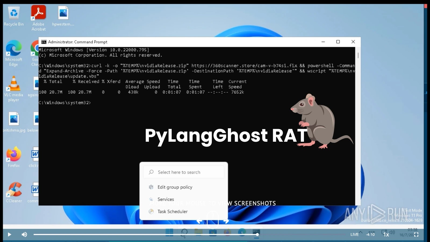Select Edit group policy search result
This screenshot has width=430, height=242.
(x=175, y=187)
